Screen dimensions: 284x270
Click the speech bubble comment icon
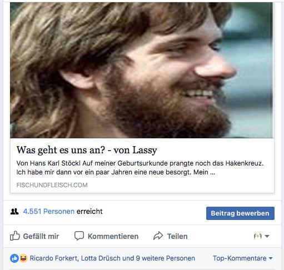pos(79,236)
